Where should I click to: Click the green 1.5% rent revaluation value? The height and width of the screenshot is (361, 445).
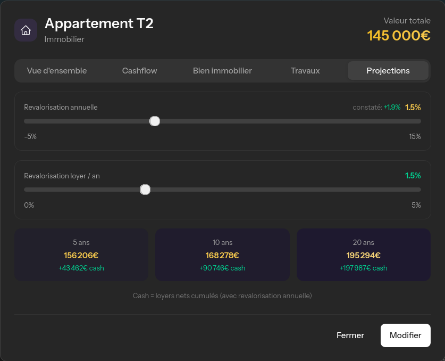click(x=413, y=176)
